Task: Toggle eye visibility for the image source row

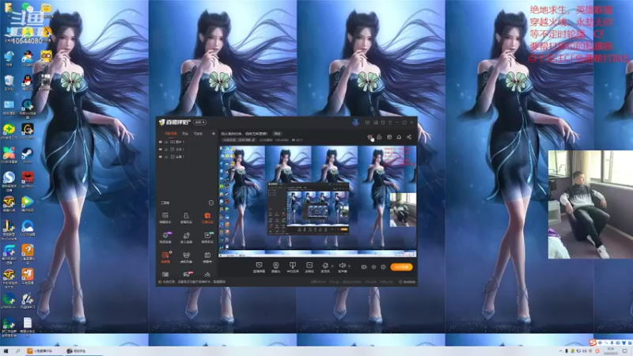Action: (161, 142)
